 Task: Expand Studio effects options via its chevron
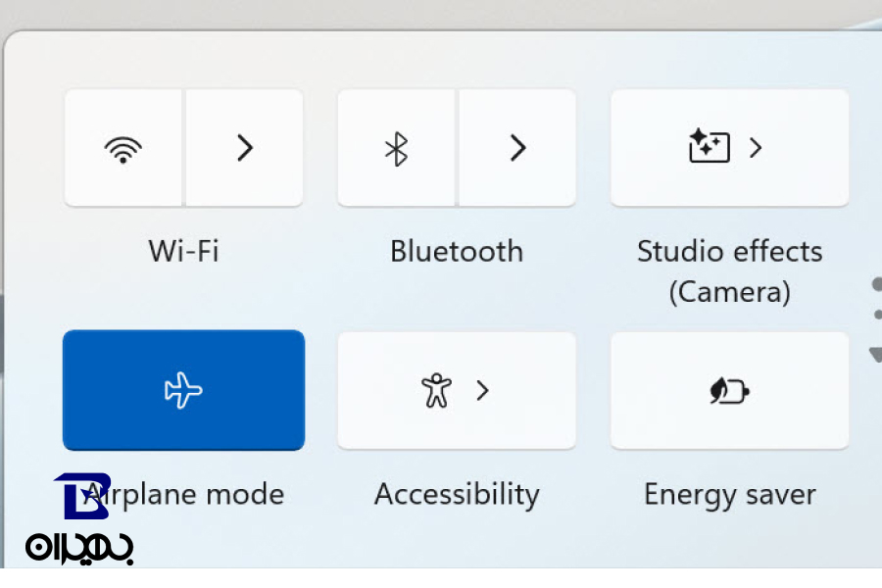(755, 148)
